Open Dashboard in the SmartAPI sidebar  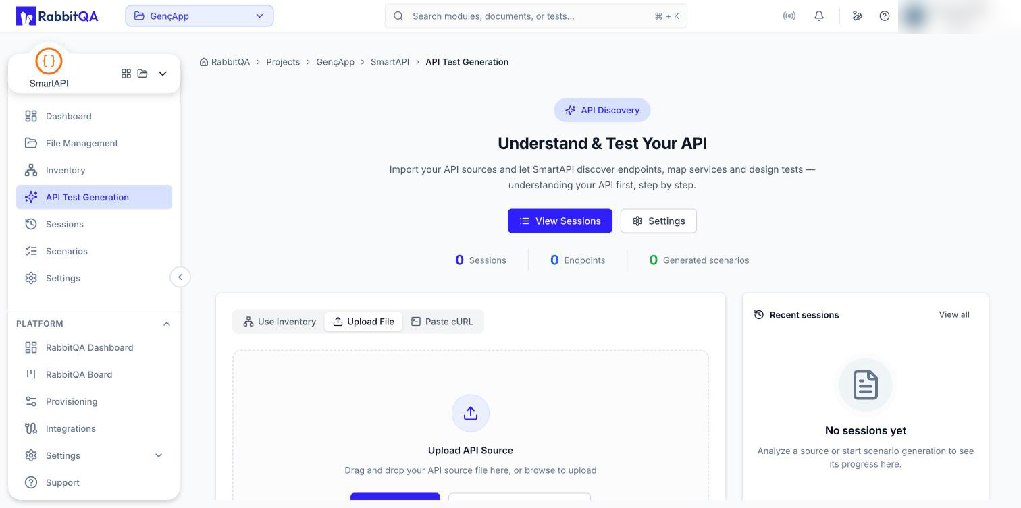(94, 116)
